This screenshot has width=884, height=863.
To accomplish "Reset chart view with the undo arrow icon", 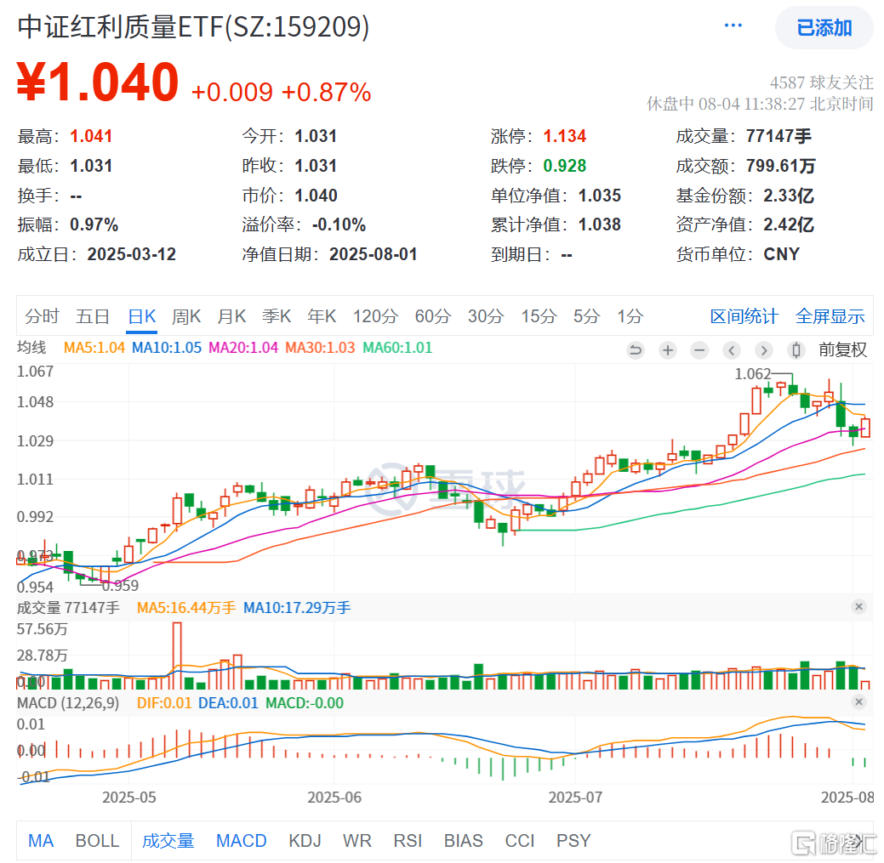I will pyautogui.click(x=636, y=350).
